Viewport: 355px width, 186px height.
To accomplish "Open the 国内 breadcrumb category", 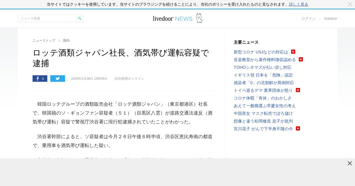I will [x=66, y=40].
